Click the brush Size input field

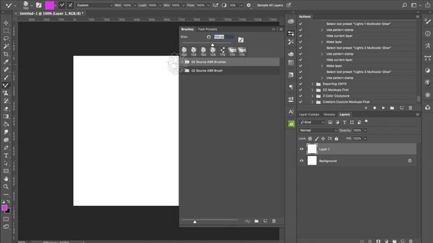click(x=224, y=36)
